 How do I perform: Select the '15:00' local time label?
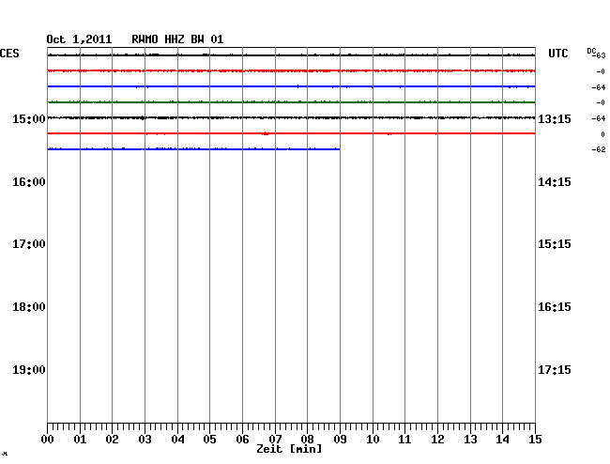(x=29, y=118)
